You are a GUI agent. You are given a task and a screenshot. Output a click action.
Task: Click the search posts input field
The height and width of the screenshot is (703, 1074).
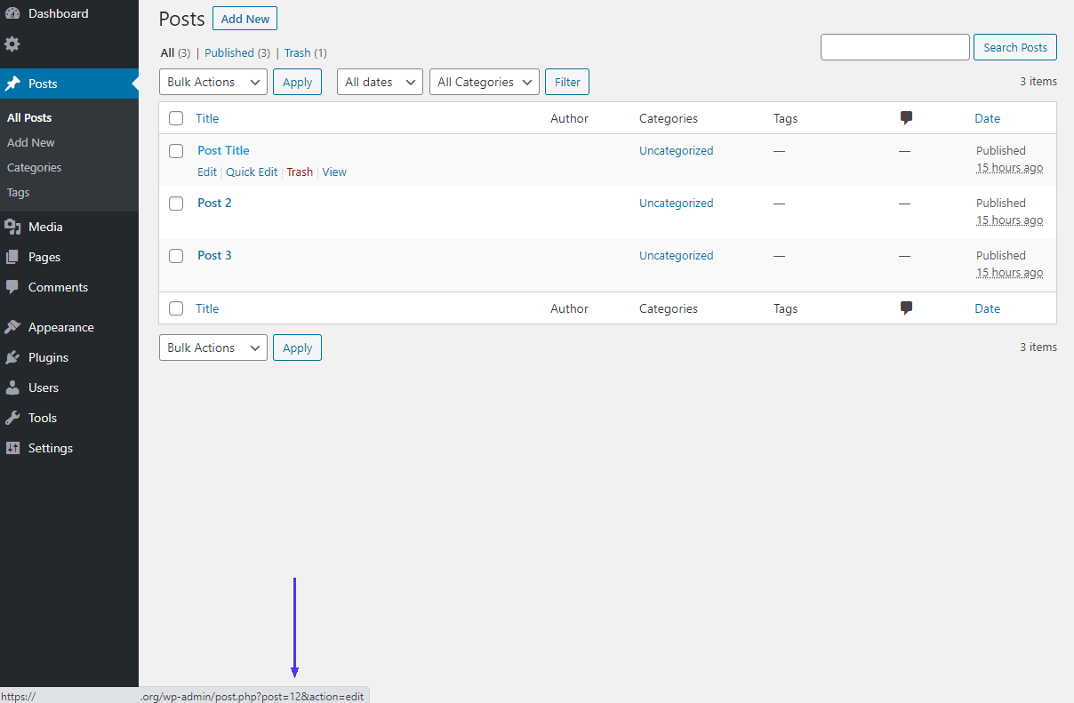coord(894,47)
